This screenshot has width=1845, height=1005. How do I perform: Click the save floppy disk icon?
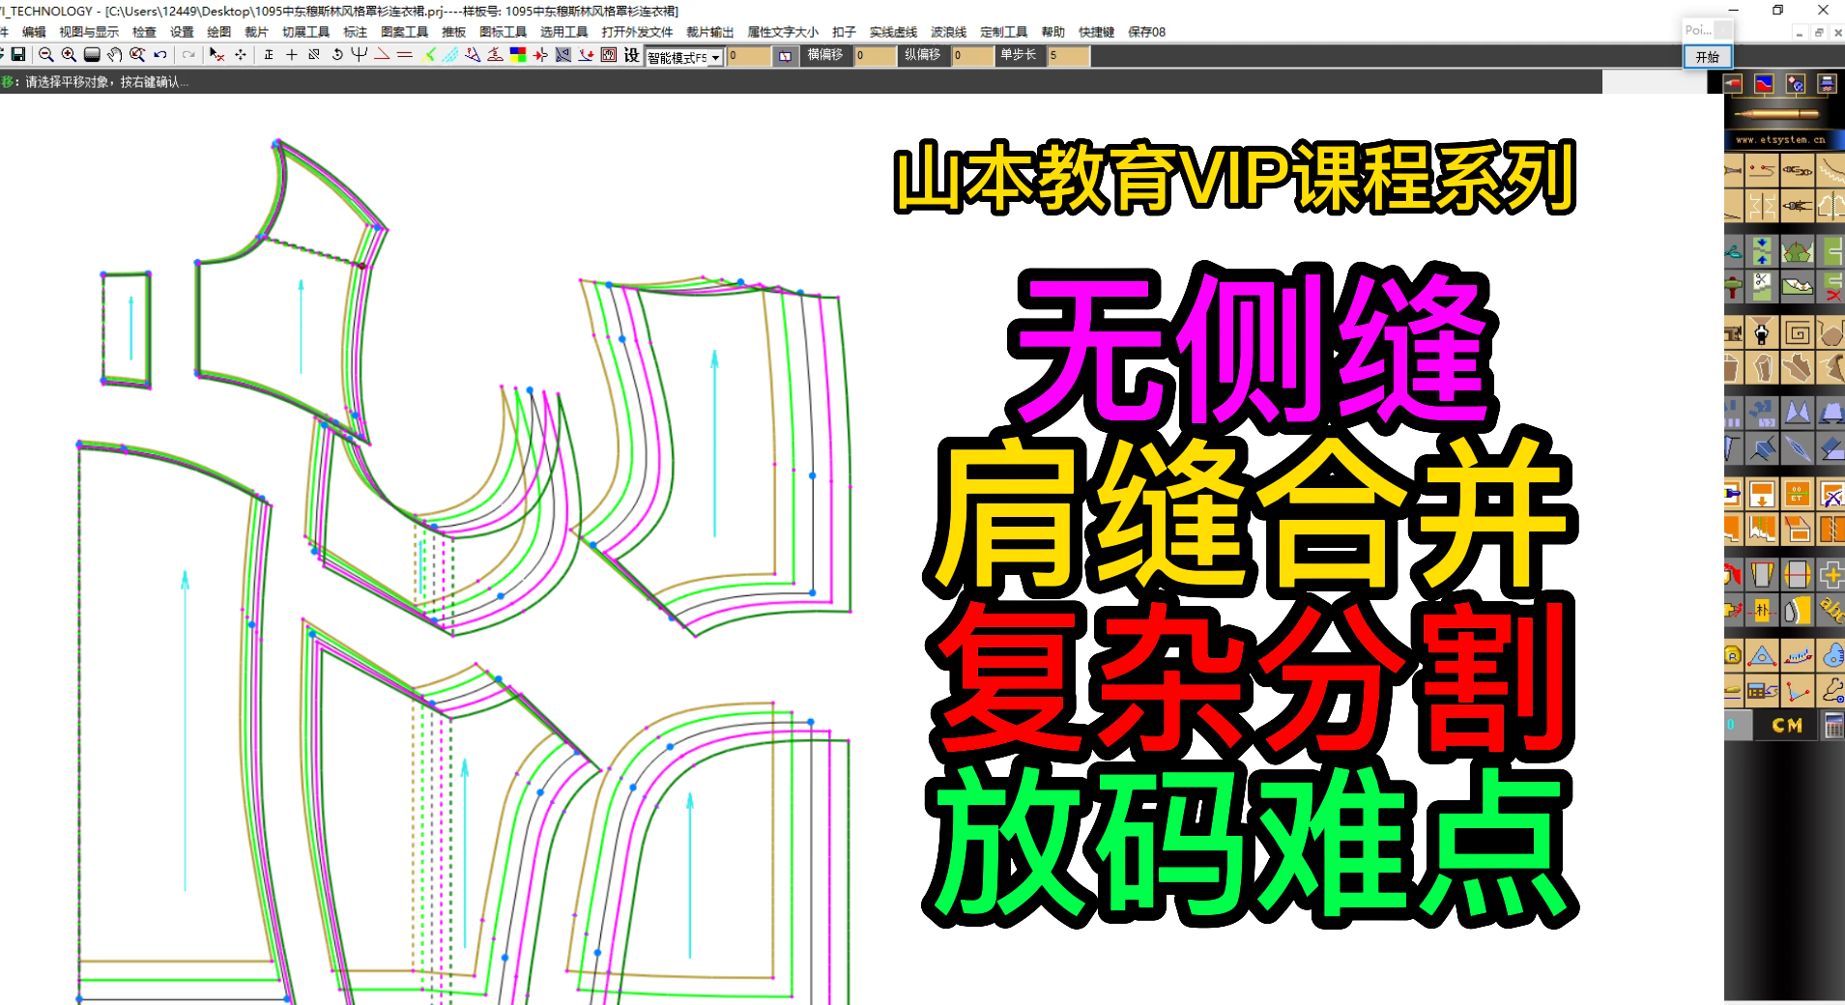pyautogui.click(x=17, y=55)
